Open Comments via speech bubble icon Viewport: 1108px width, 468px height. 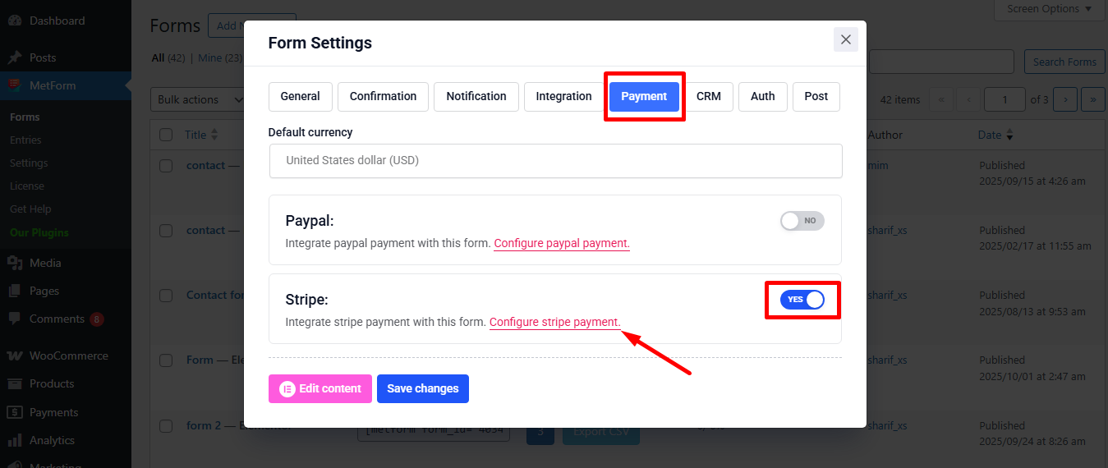(15, 319)
